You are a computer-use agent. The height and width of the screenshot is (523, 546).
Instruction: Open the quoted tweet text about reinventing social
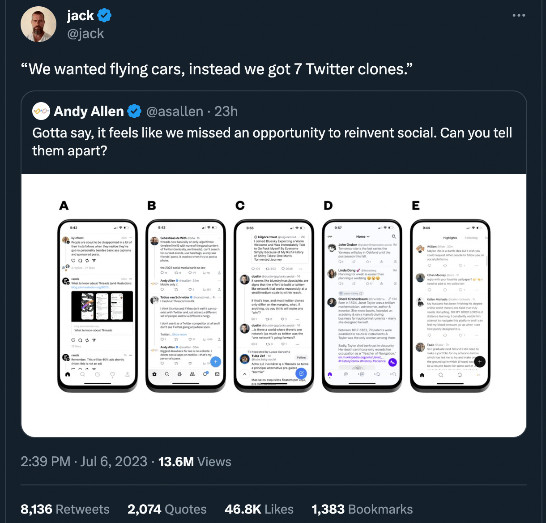[x=272, y=141]
